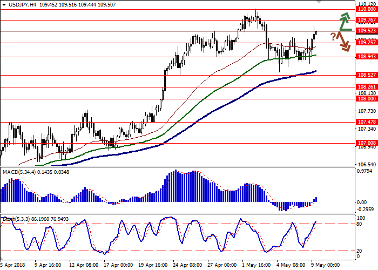Click the 107.478 red price label

point(366,122)
